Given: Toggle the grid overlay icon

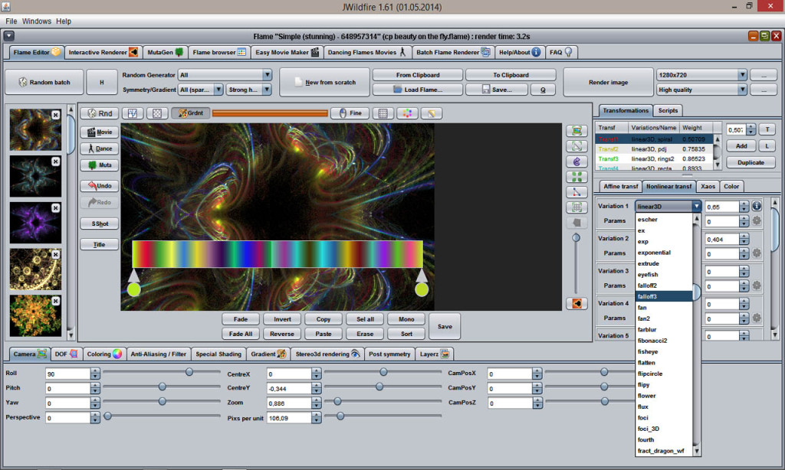Looking at the screenshot, I should tap(383, 113).
